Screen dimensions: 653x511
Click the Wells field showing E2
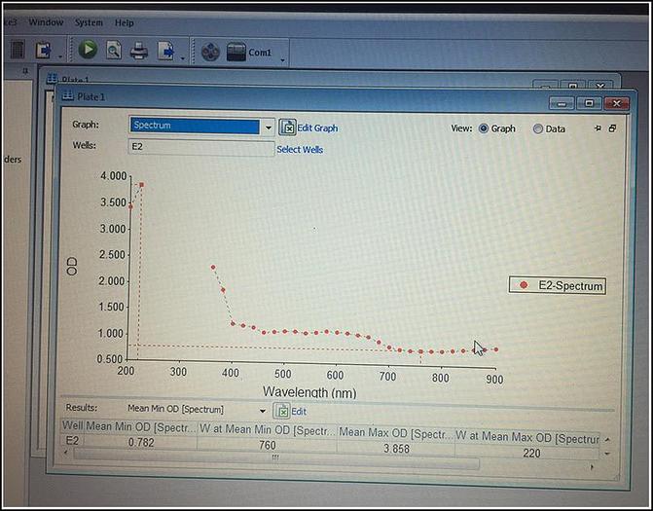(x=201, y=147)
